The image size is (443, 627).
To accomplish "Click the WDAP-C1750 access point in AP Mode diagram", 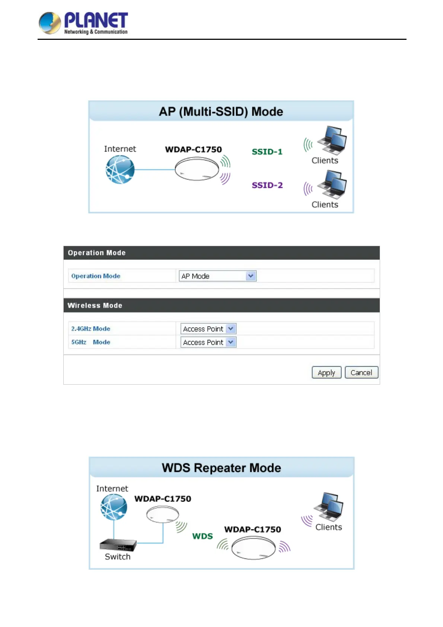I will point(197,169).
